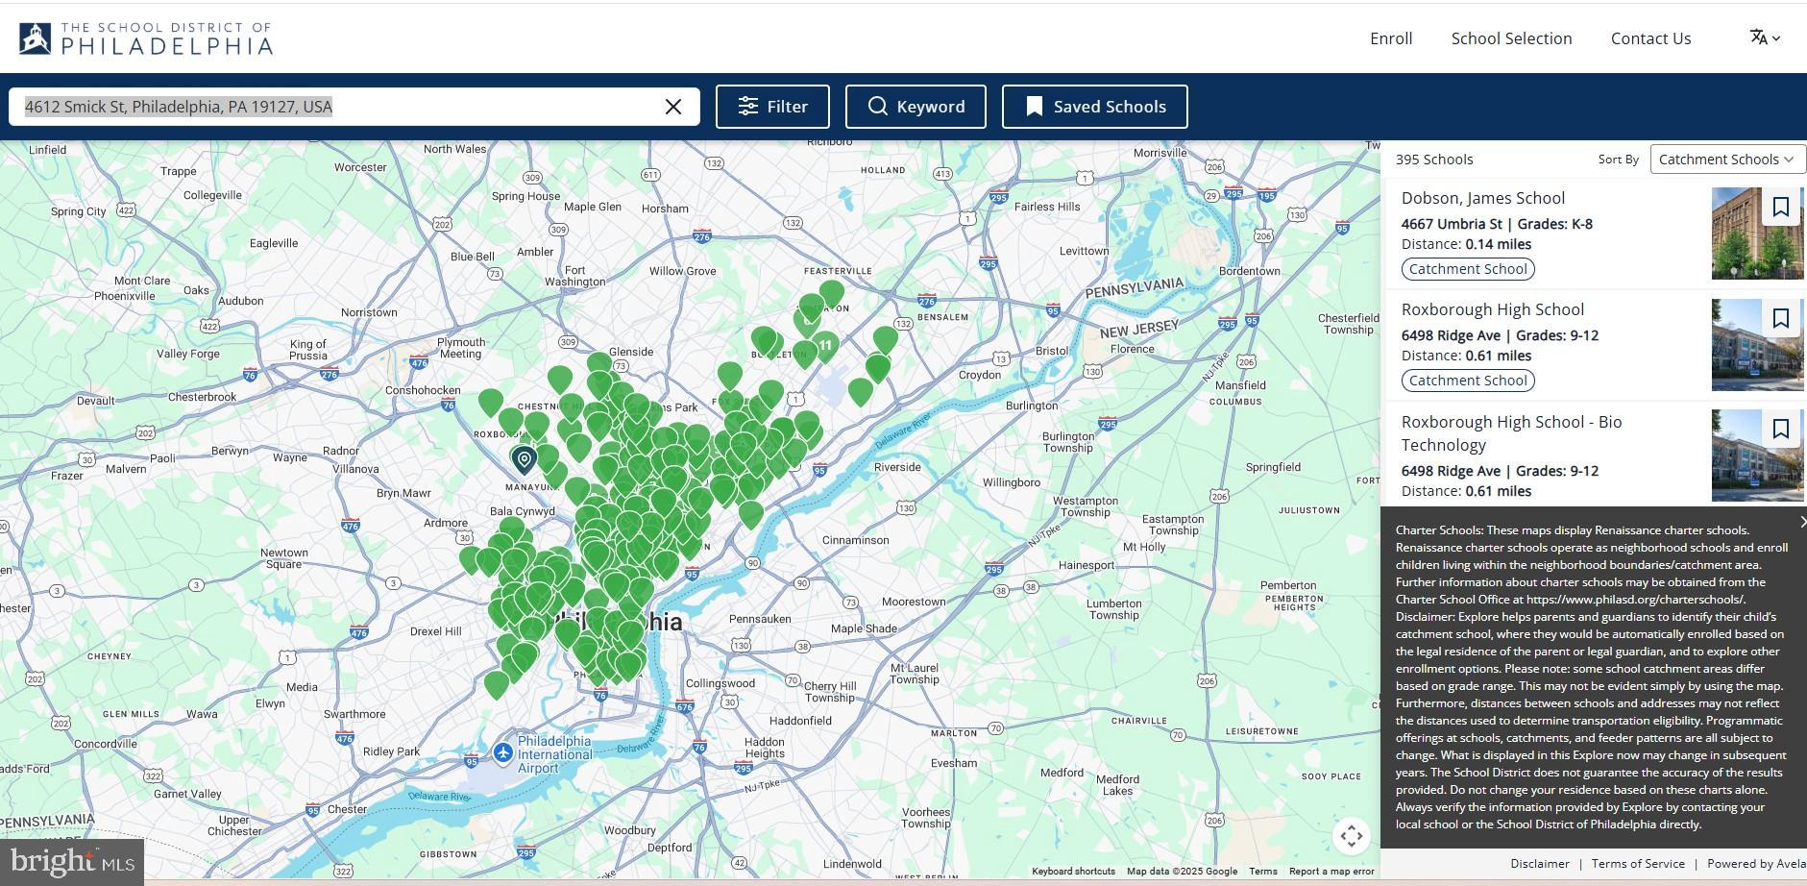Screen dimensions: 1807x886
Task: Bookmark Dobson, James School
Action: point(1780,208)
